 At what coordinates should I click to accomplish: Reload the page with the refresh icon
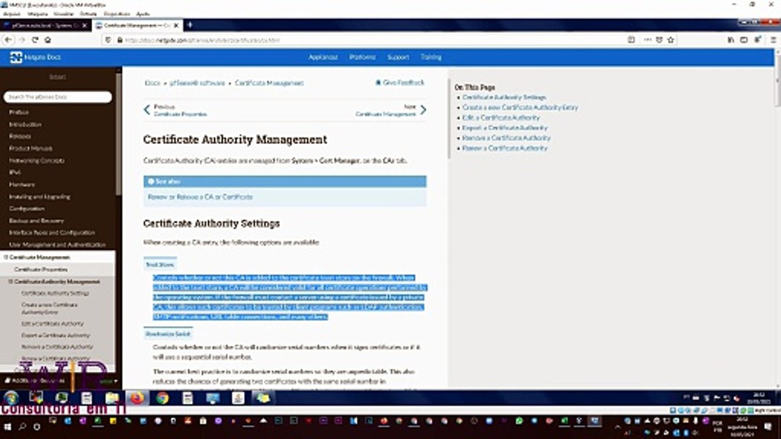35,40
